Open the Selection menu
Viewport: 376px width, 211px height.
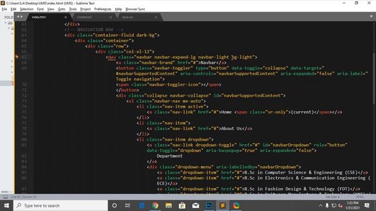(26, 9)
